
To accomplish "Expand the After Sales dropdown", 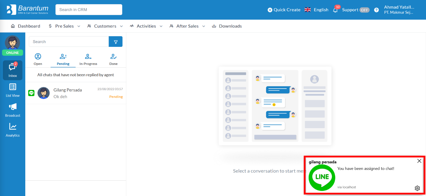I will (187, 26).
